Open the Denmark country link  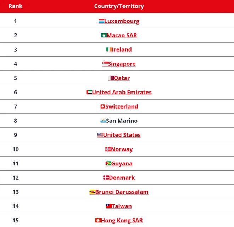pyautogui.click(x=122, y=178)
